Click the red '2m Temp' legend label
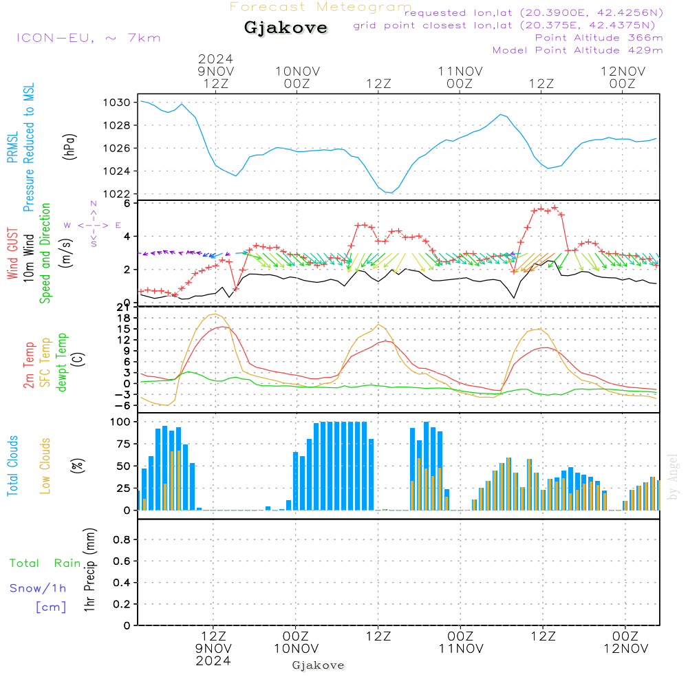The image size is (688, 688). coord(28,365)
